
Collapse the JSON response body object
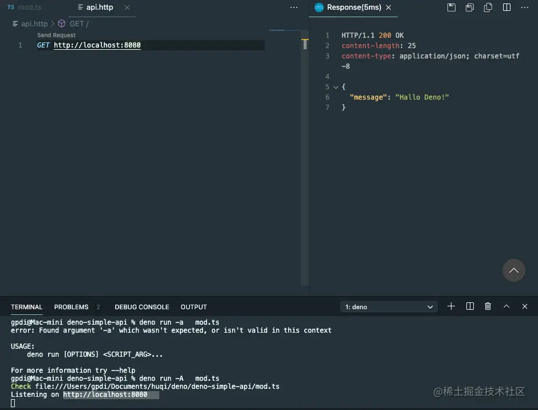[x=336, y=87]
